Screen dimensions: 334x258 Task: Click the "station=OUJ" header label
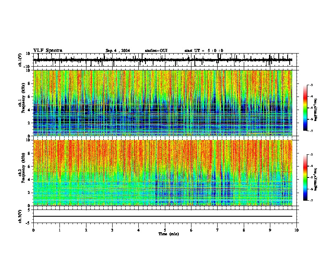156,51
